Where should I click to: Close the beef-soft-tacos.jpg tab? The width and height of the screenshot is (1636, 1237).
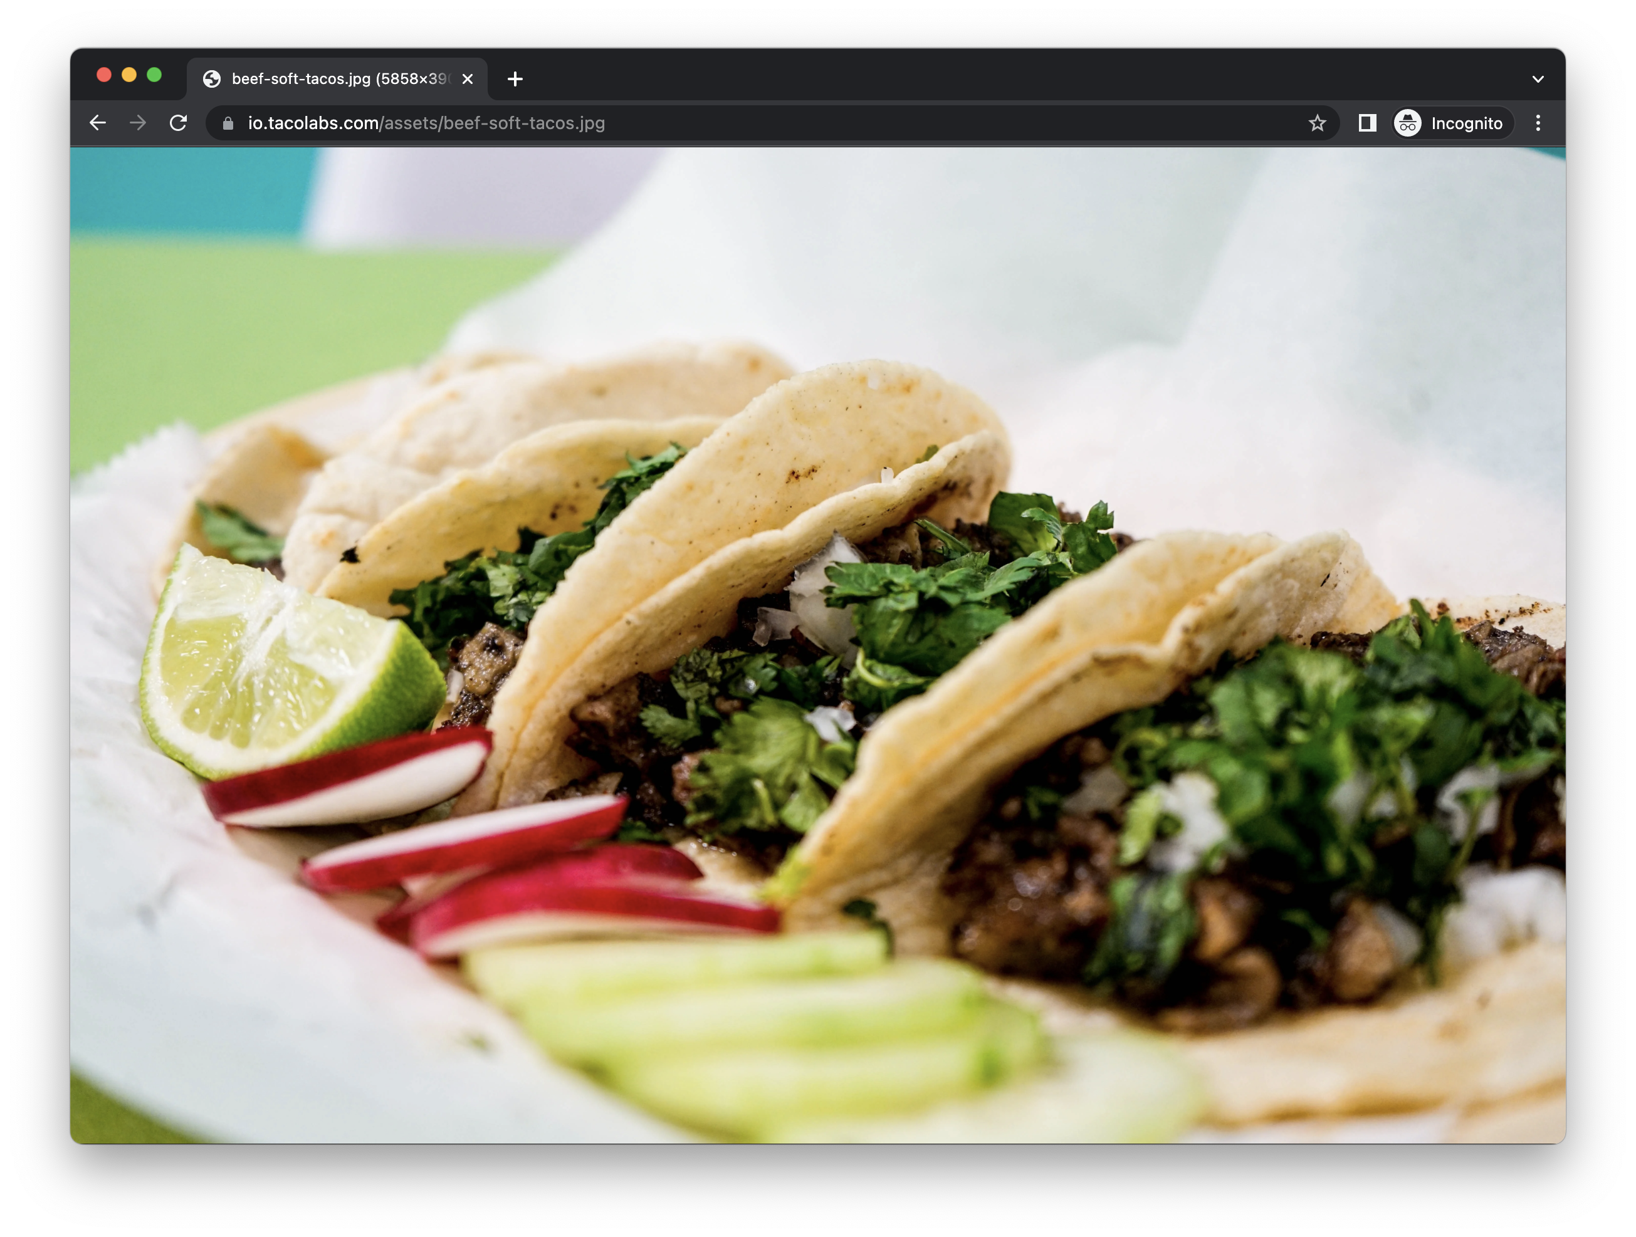(467, 78)
